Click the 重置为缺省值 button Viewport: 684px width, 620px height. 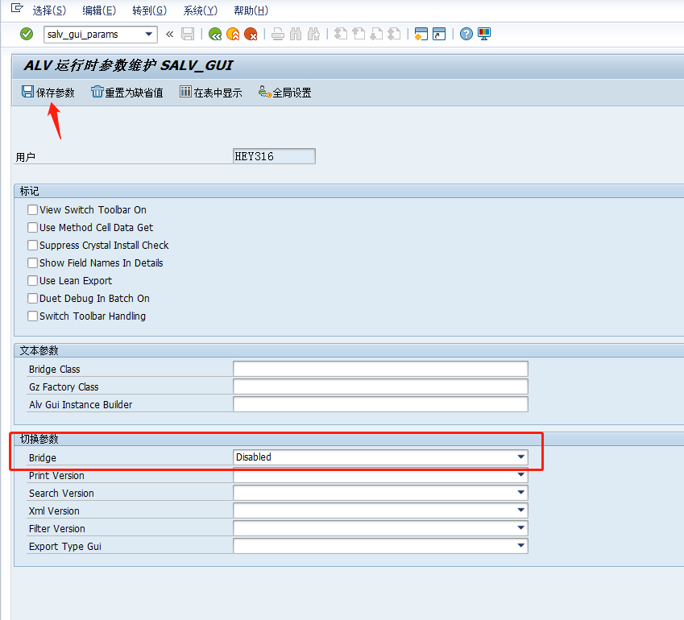click(x=126, y=92)
